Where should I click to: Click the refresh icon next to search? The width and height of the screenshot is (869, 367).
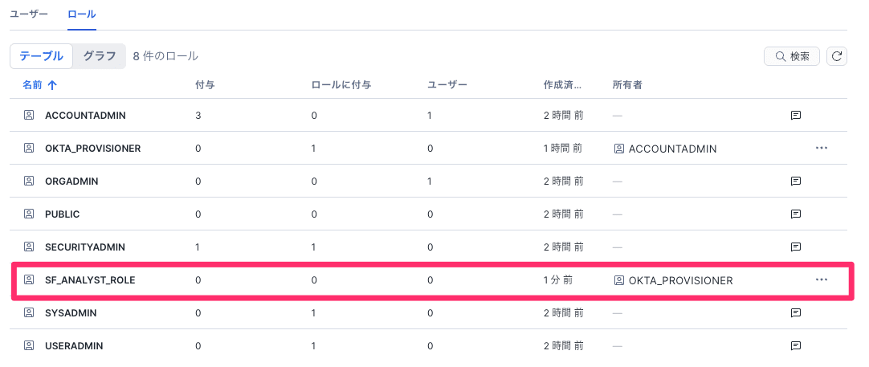pyautogui.click(x=838, y=56)
